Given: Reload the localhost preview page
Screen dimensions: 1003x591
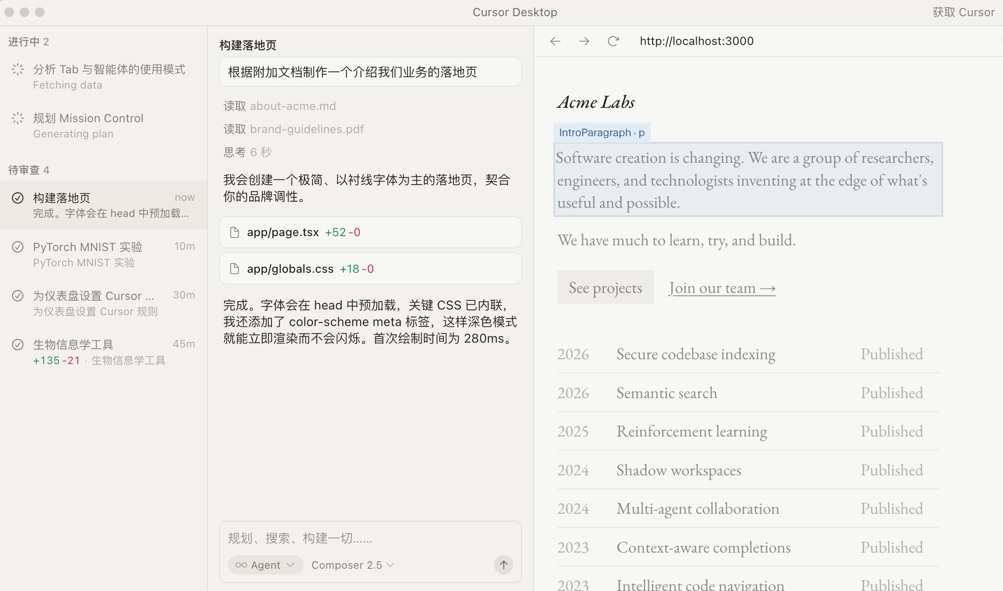Looking at the screenshot, I should tap(613, 41).
